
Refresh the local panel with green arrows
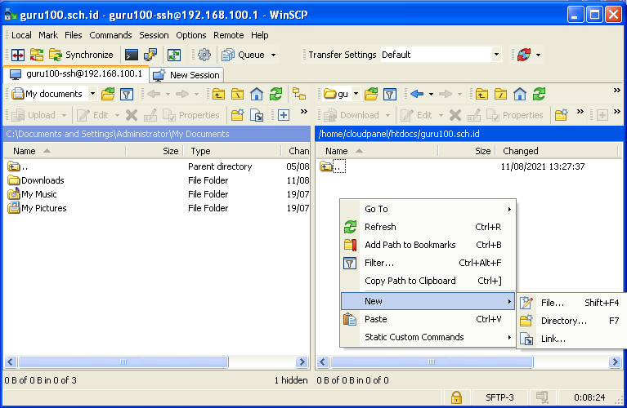(x=275, y=94)
